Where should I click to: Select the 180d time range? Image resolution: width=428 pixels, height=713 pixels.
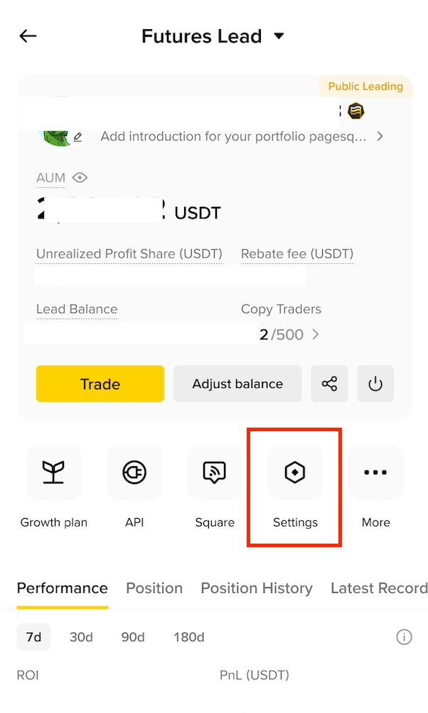[189, 637]
